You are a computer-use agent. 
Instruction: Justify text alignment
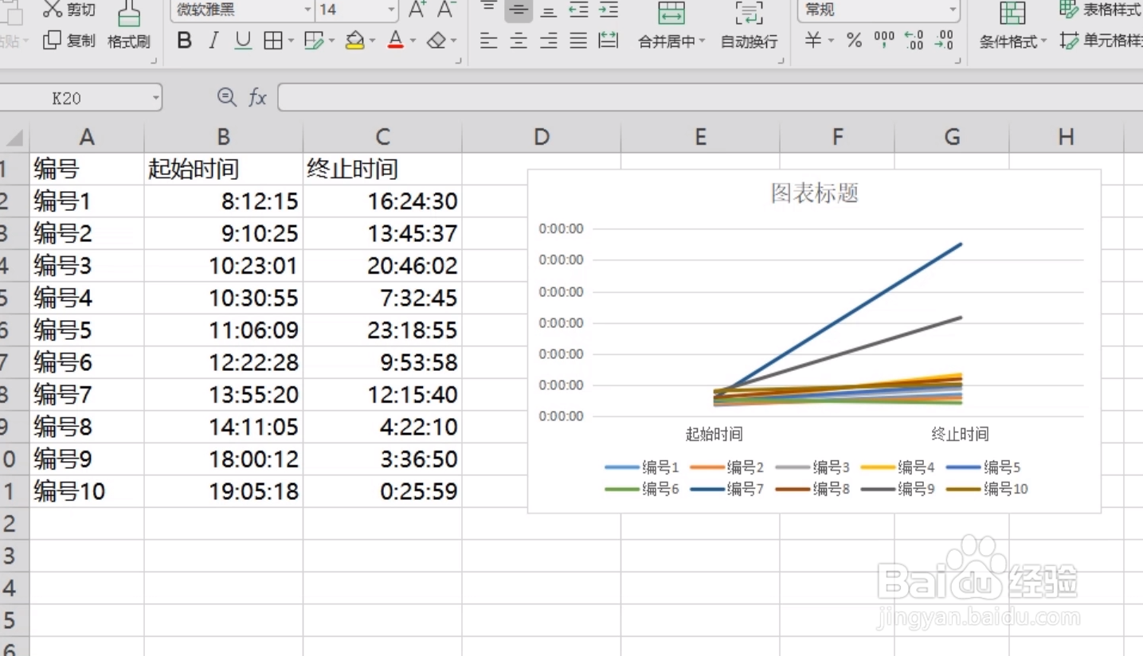[x=578, y=41]
